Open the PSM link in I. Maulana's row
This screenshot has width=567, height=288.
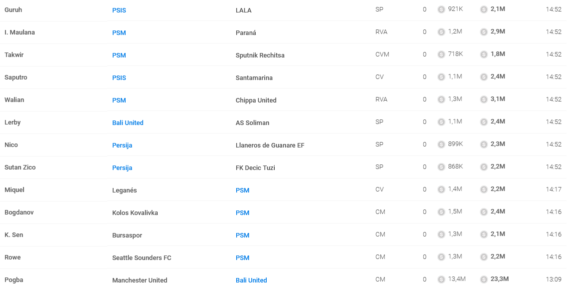coord(119,33)
